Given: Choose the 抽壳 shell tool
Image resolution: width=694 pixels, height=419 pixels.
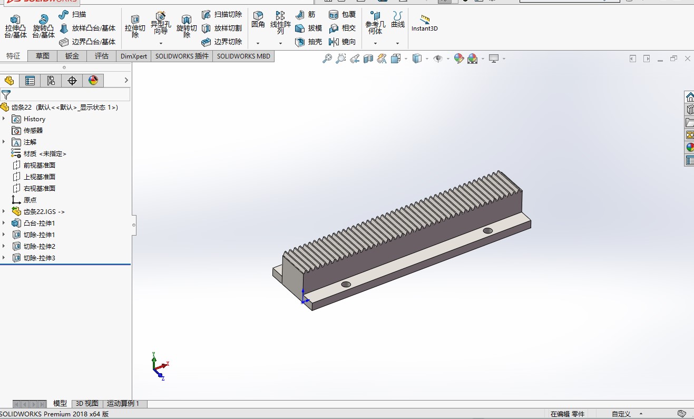Looking at the screenshot, I should tap(309, 42).
